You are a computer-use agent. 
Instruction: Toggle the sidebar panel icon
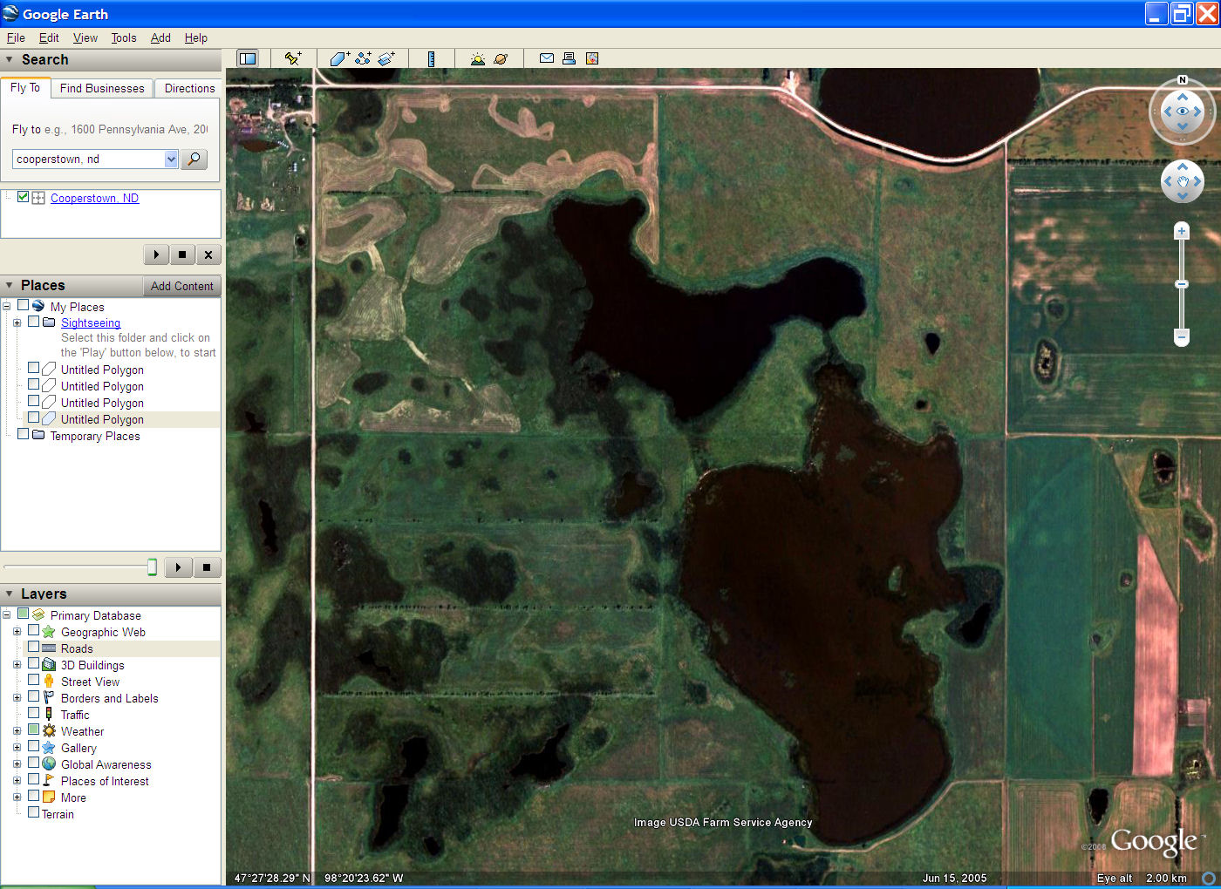coord(248,58)
